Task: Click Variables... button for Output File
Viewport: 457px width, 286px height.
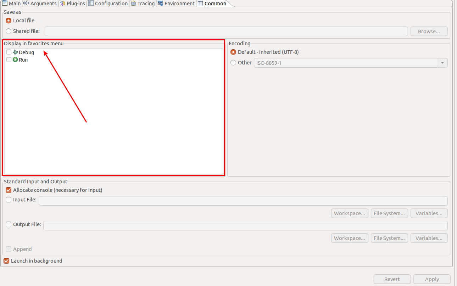Action: pyautogui.click(x=429, y=238)
